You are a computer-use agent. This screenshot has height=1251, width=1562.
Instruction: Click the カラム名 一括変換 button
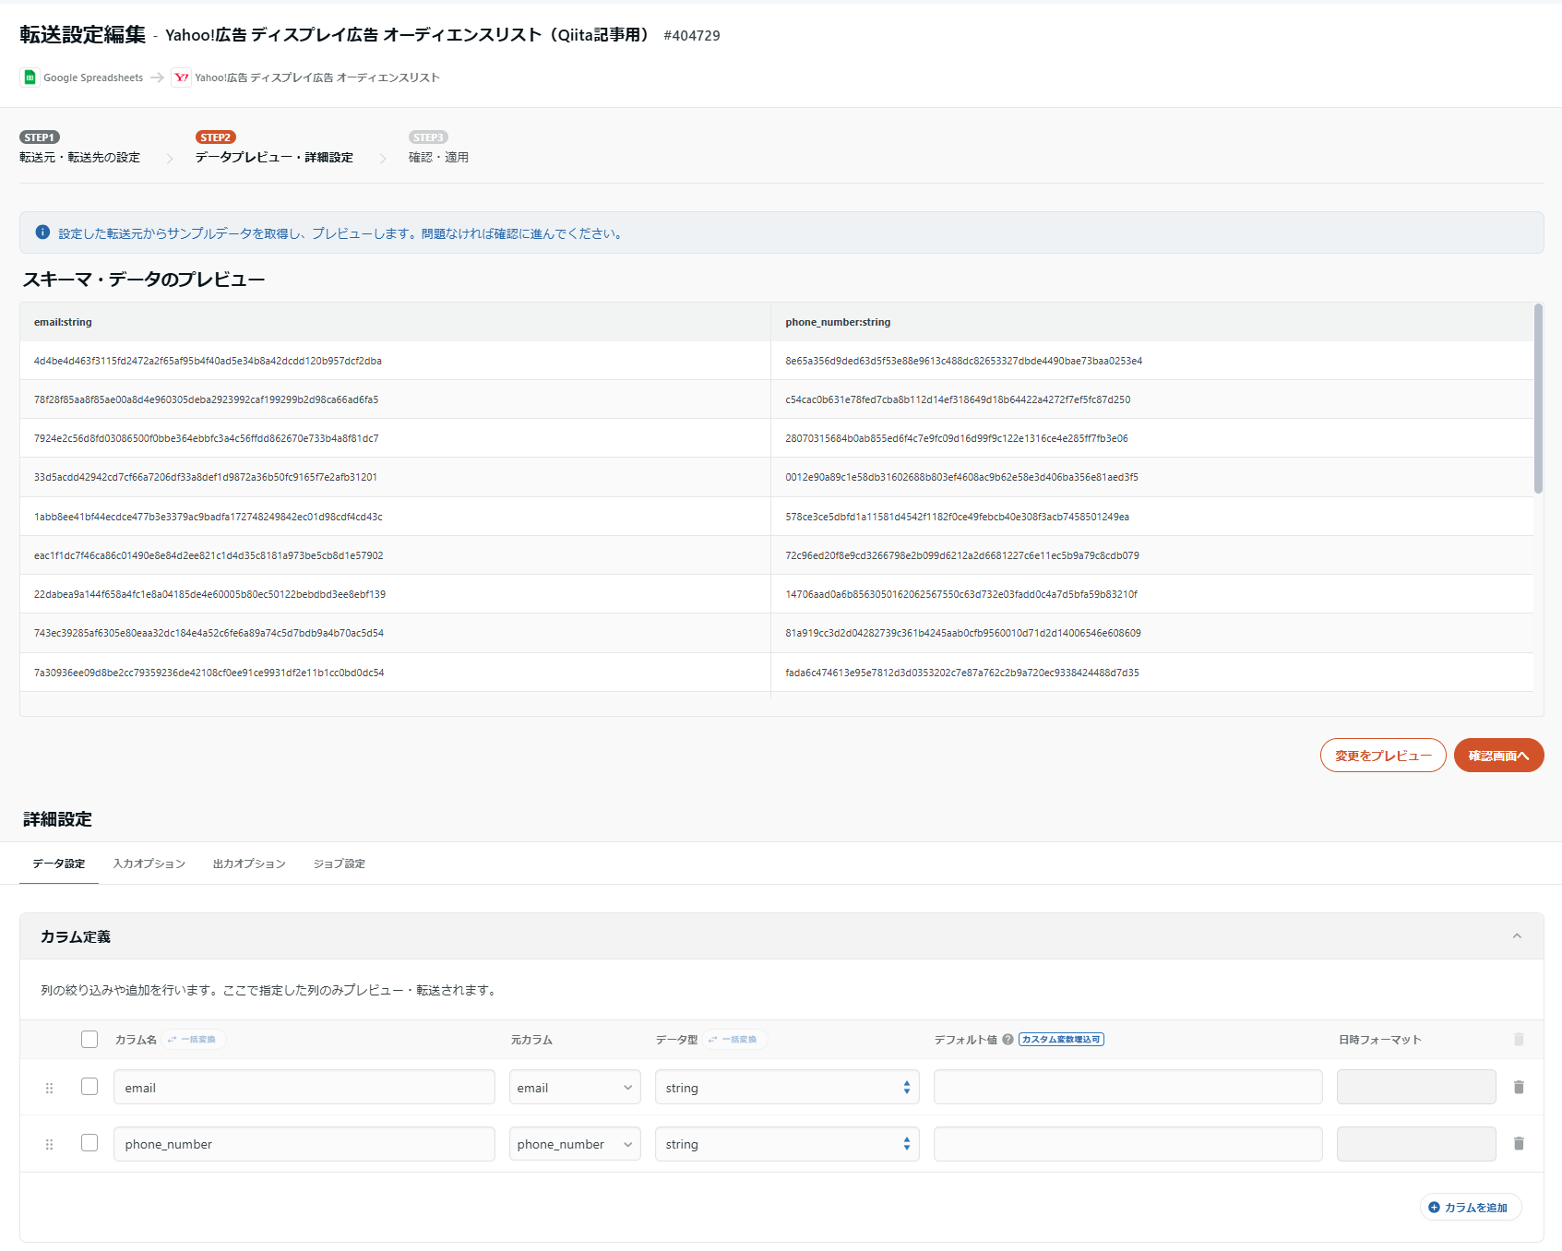tap(195, 1039)
